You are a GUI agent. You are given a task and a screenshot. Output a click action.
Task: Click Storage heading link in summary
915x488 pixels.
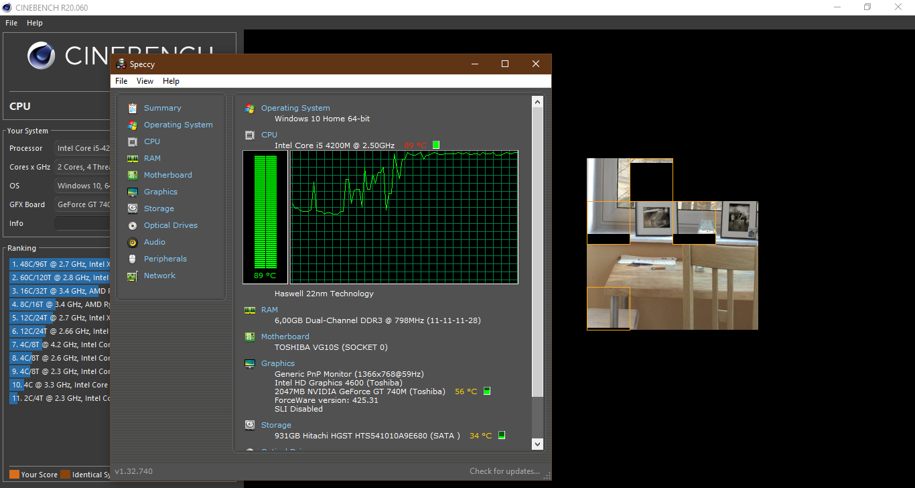point(276,425)
